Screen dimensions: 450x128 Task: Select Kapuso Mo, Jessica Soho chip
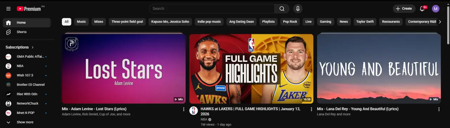[x=170, y=22]
